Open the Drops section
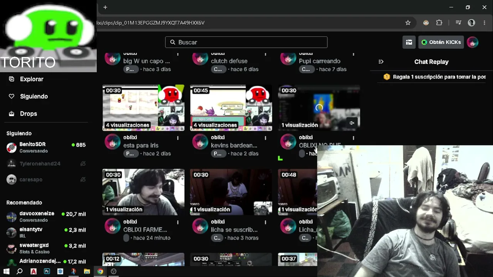The image size is (493, 277). point(29,113)
